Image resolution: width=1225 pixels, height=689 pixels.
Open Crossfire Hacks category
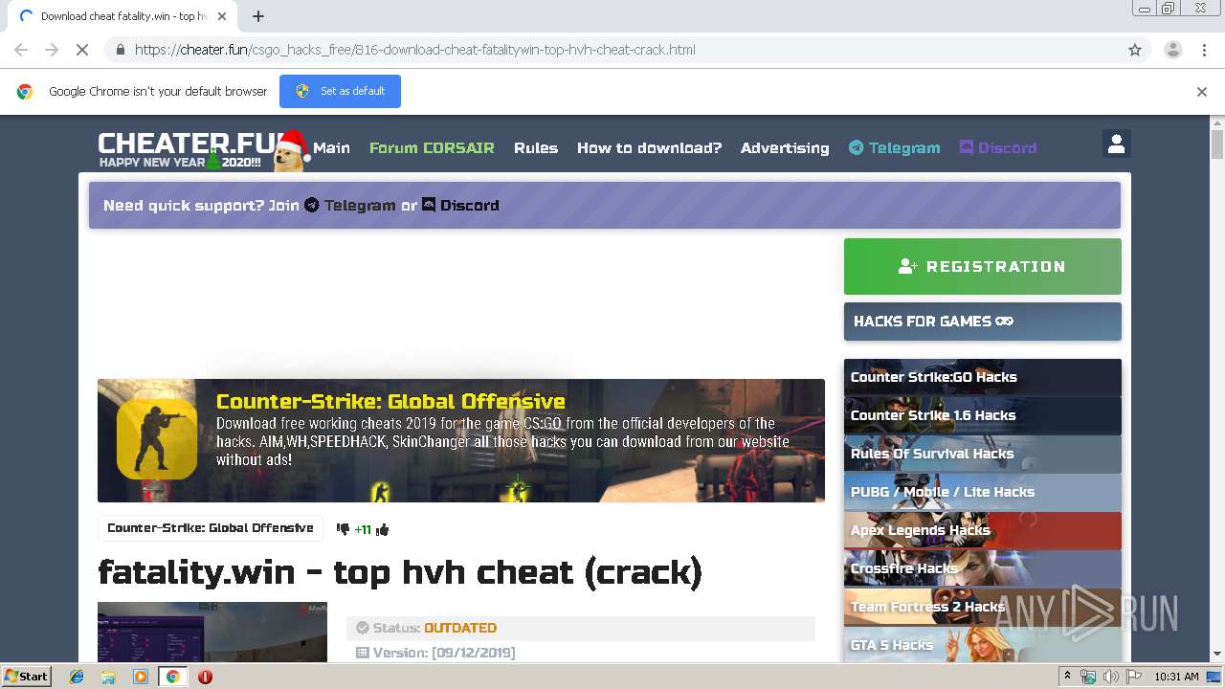pos(982,568)
